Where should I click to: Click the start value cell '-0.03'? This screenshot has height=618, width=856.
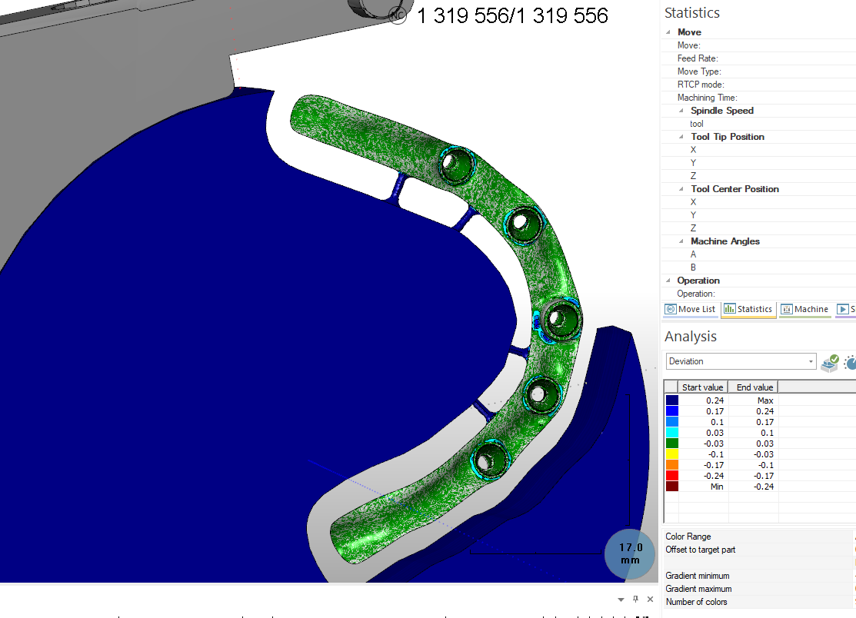[x=703, y=444]
